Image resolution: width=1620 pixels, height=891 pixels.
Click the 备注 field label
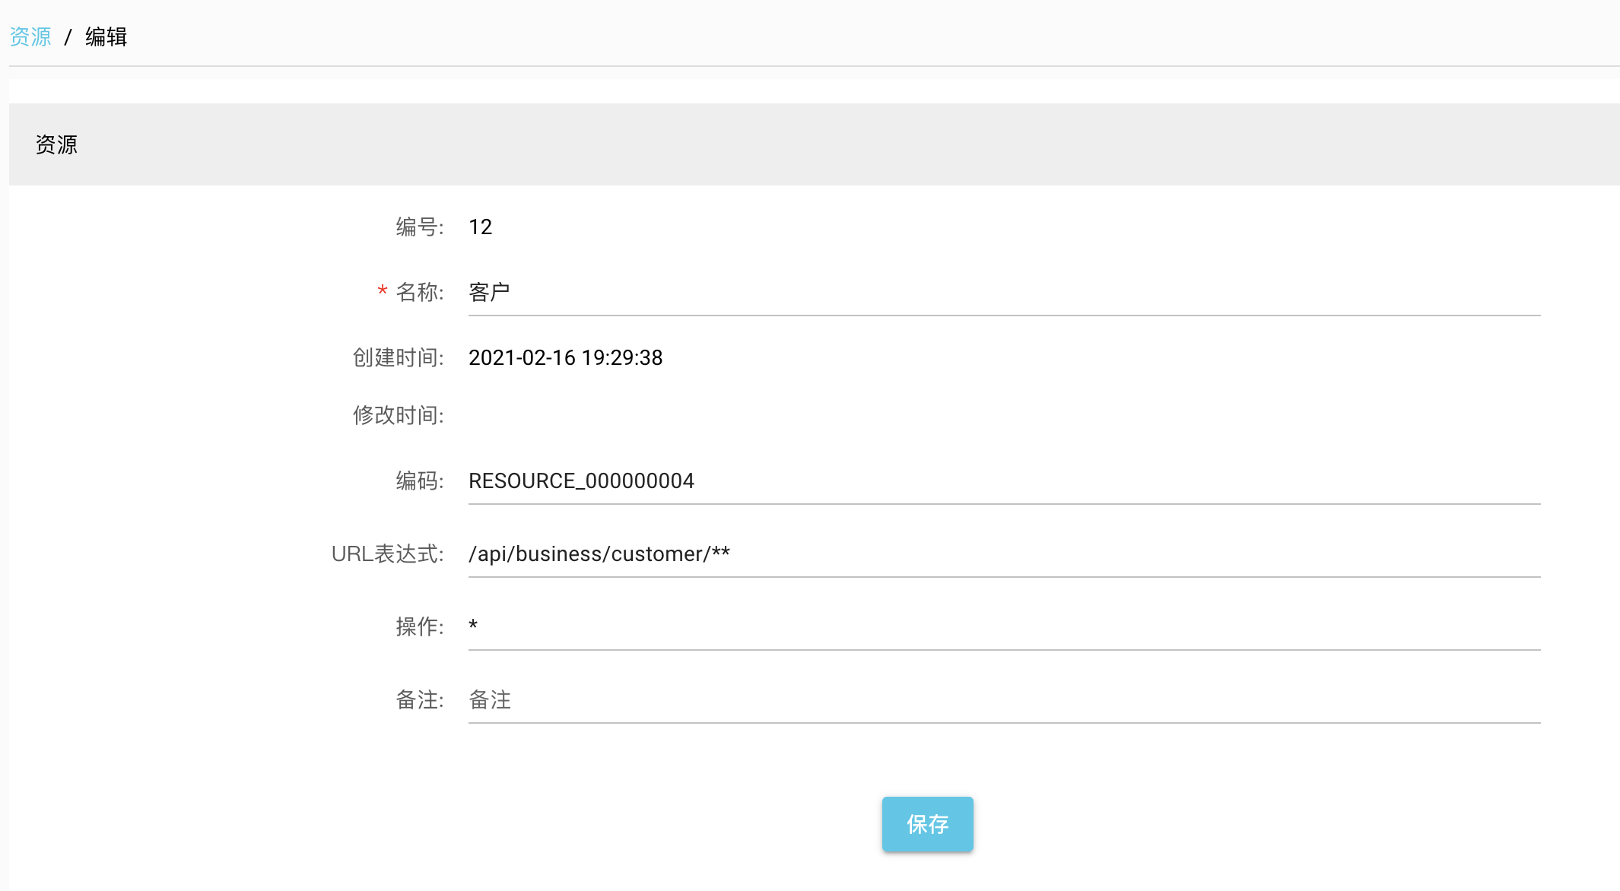[x=419, y=700]
